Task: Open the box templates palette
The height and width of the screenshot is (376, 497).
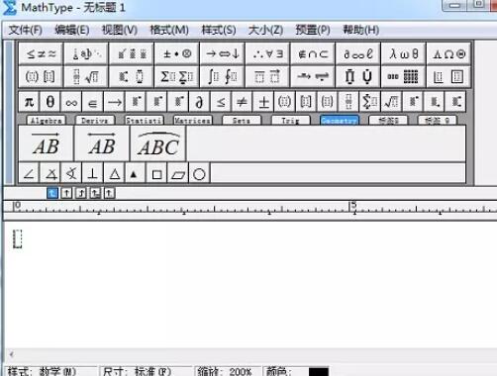Action: pos(448,76)
